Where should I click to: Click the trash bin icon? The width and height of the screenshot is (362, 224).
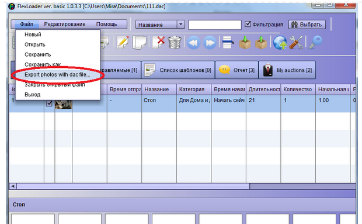(175, 42)
